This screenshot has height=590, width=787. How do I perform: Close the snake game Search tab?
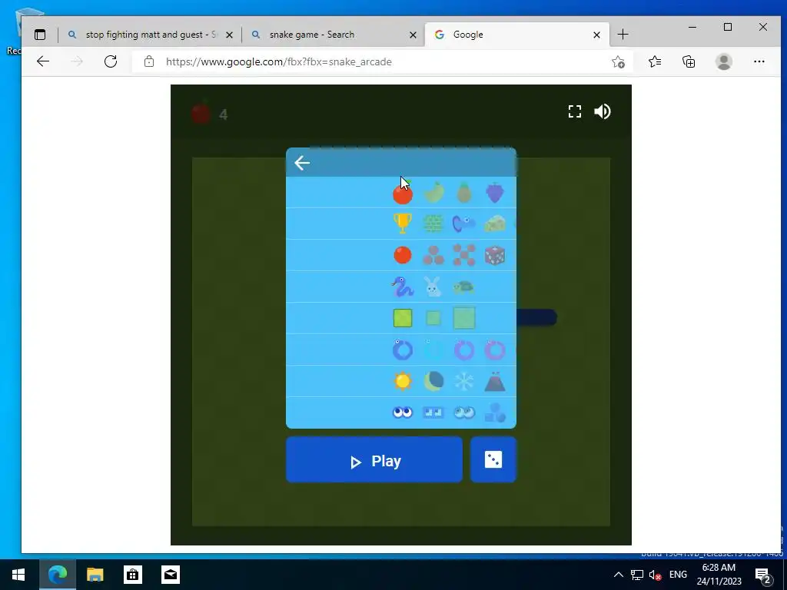pos(413,35)
